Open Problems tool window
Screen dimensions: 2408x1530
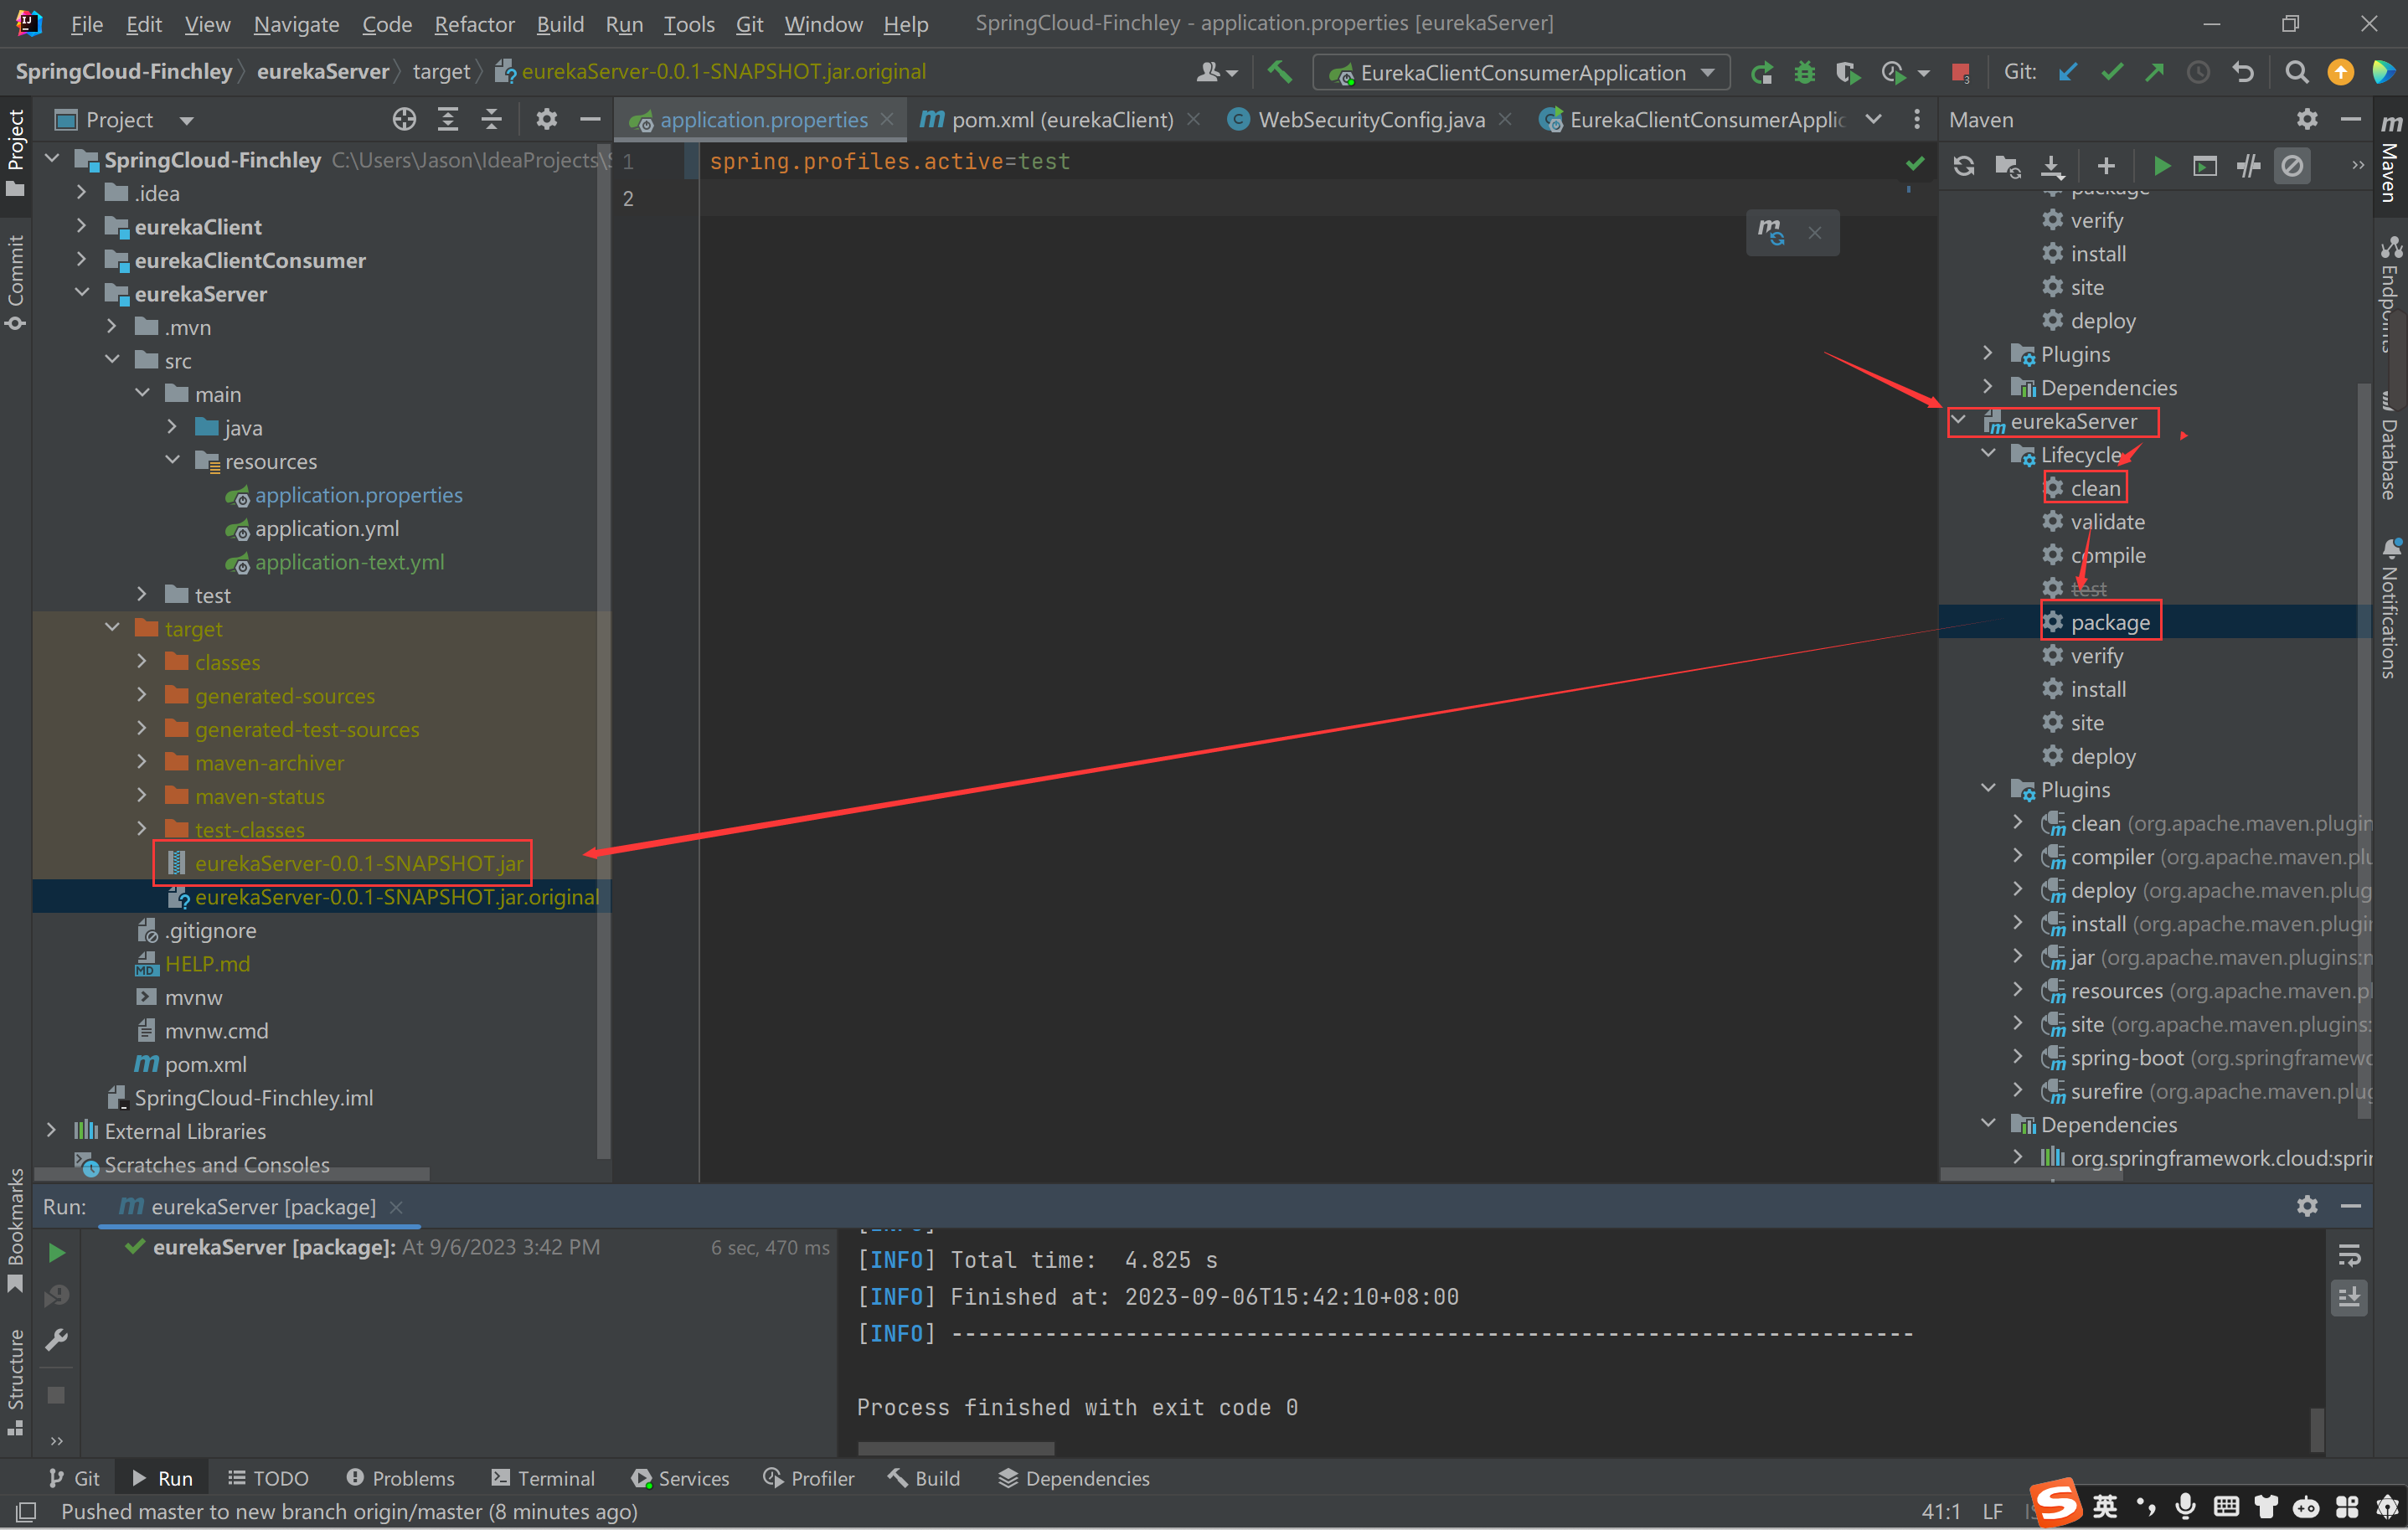pos(400,1478)
